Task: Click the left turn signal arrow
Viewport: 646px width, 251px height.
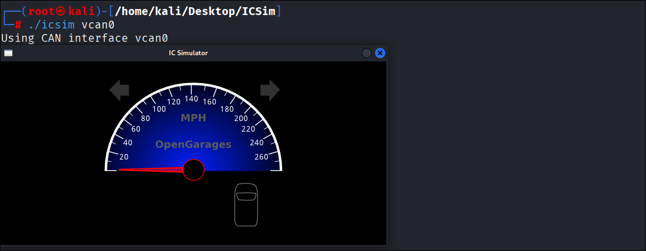Action: (119, 90)
